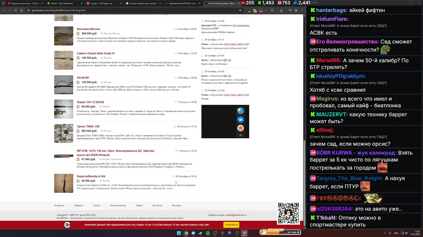Bookmark this page with star icon
This screenshot has height=237, width=423.
point(240,10)
